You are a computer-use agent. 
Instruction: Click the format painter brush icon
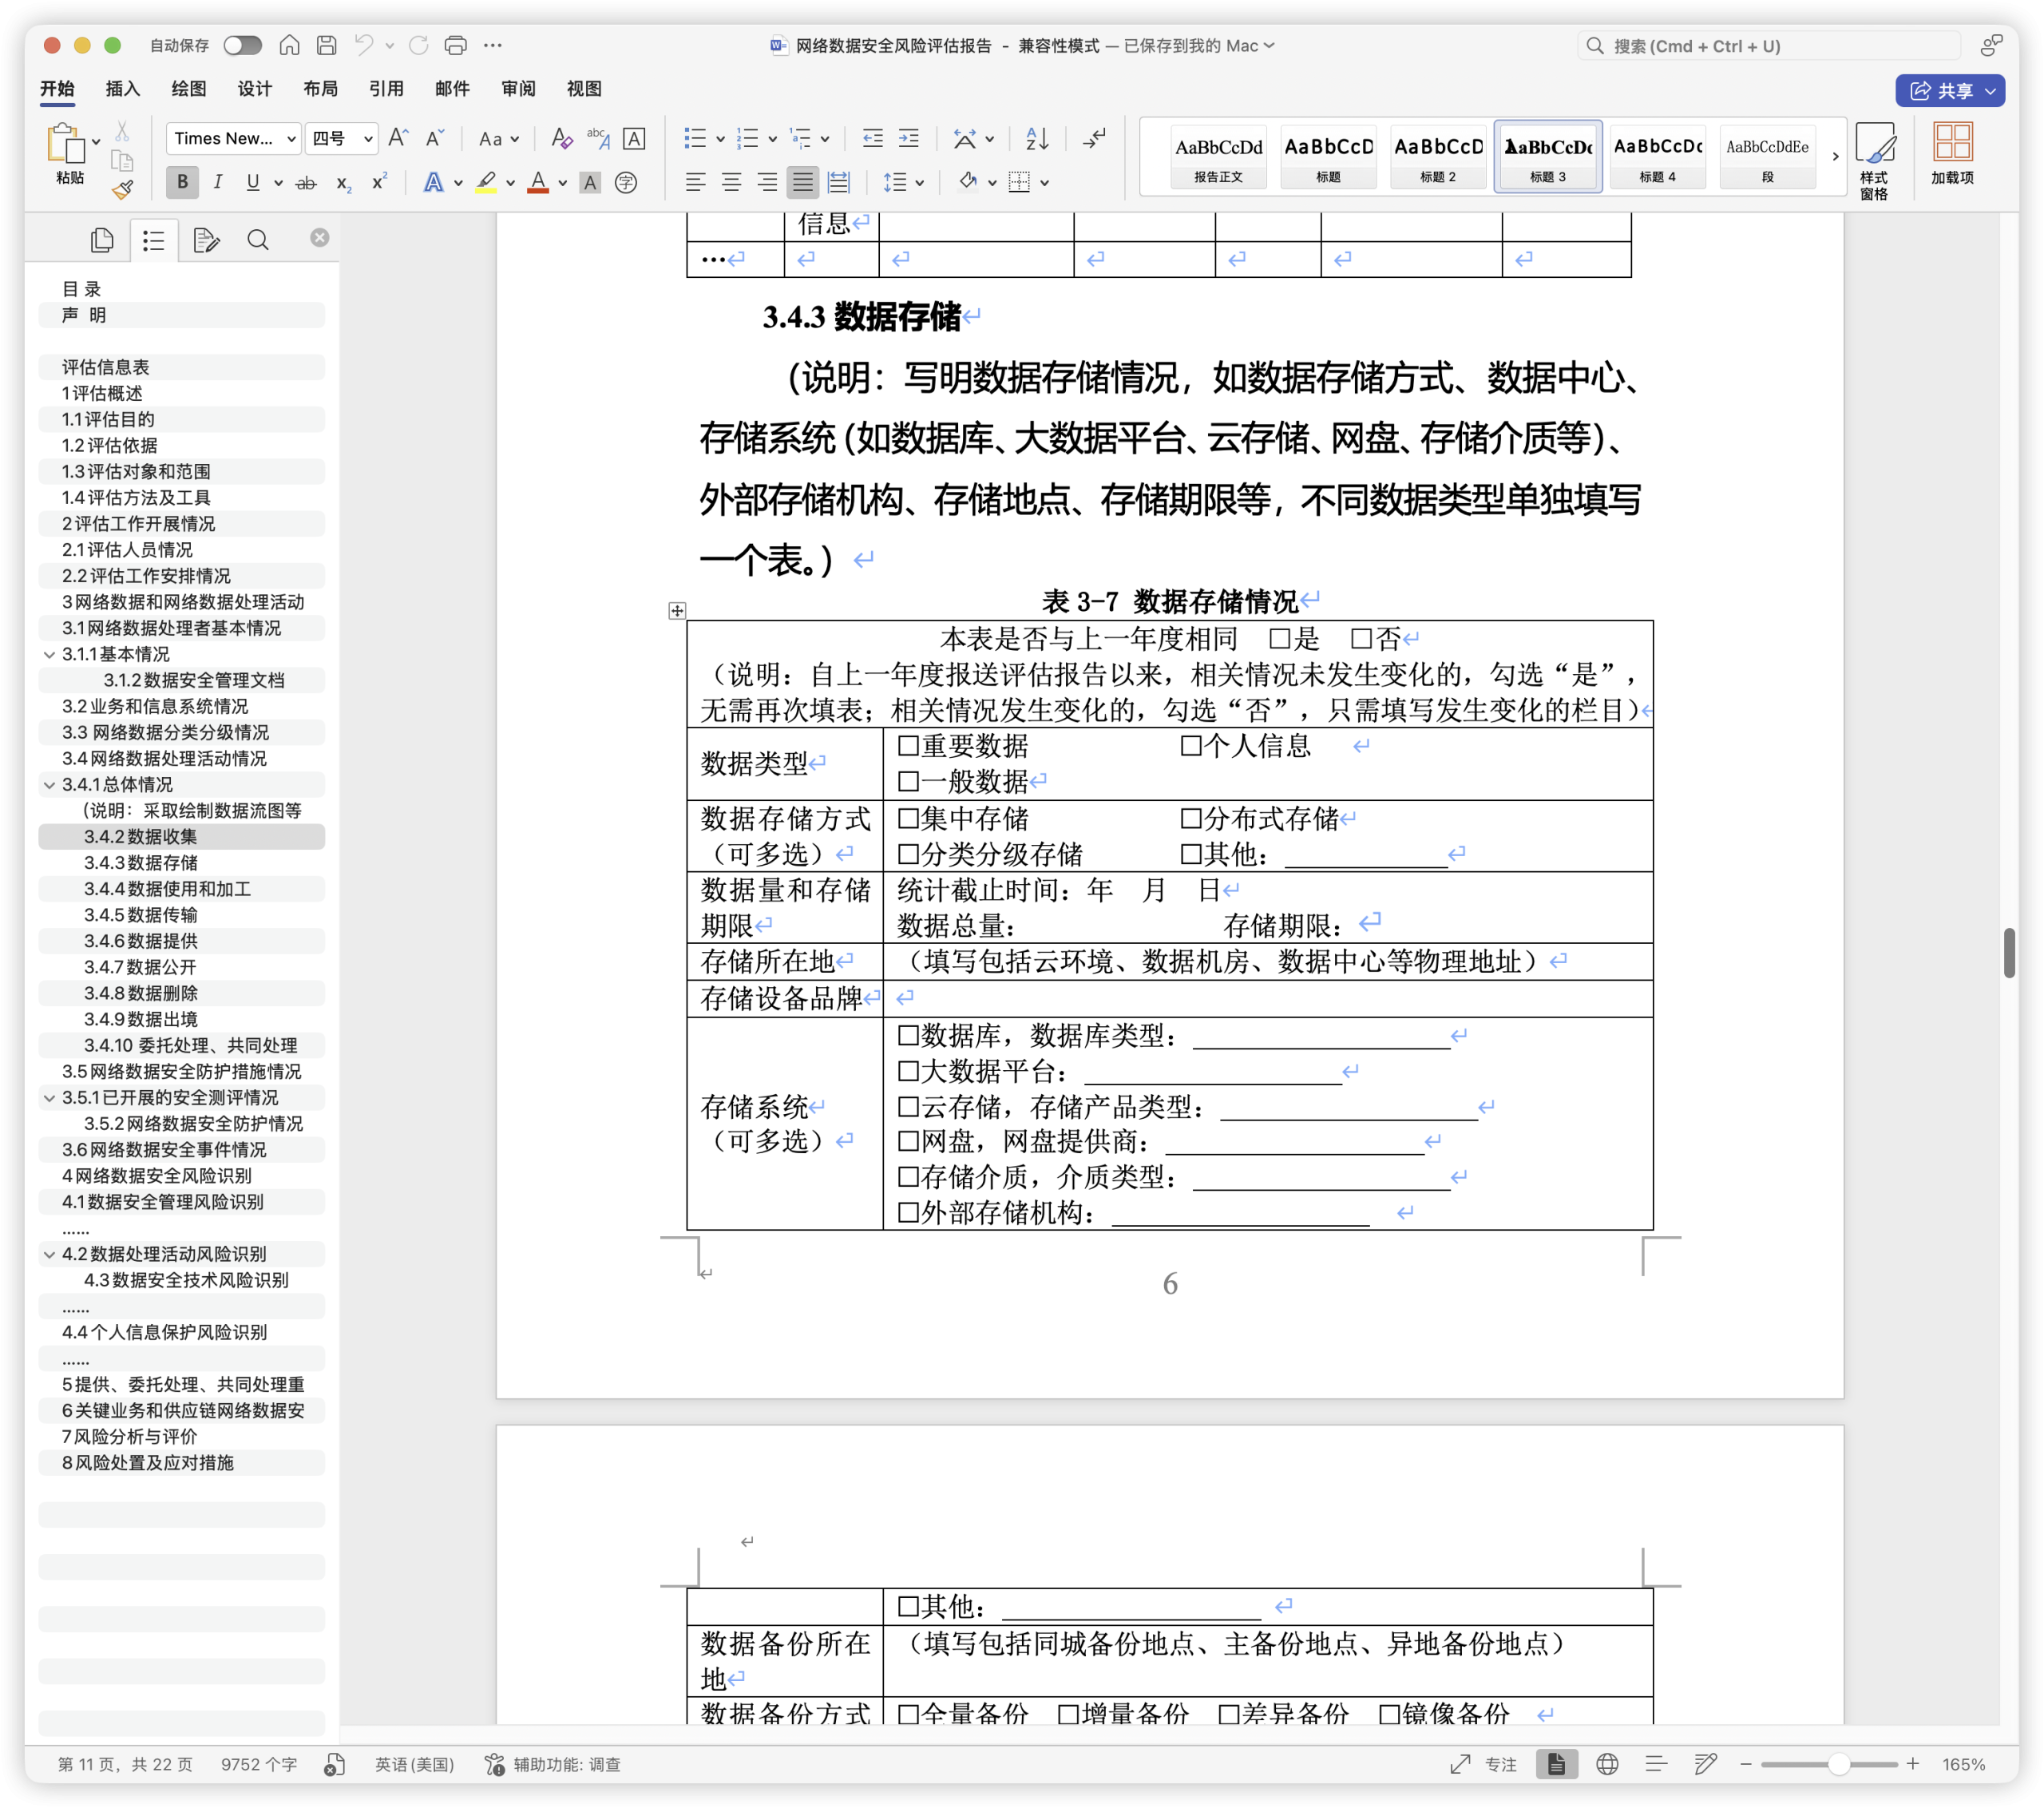coord(122,189)
